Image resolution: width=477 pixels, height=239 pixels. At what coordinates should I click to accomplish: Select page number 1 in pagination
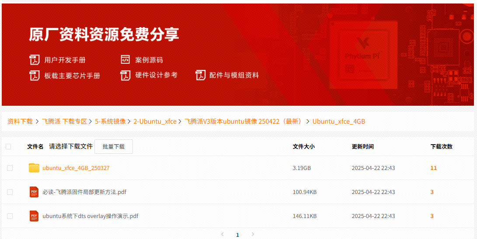tap(237, 235)
